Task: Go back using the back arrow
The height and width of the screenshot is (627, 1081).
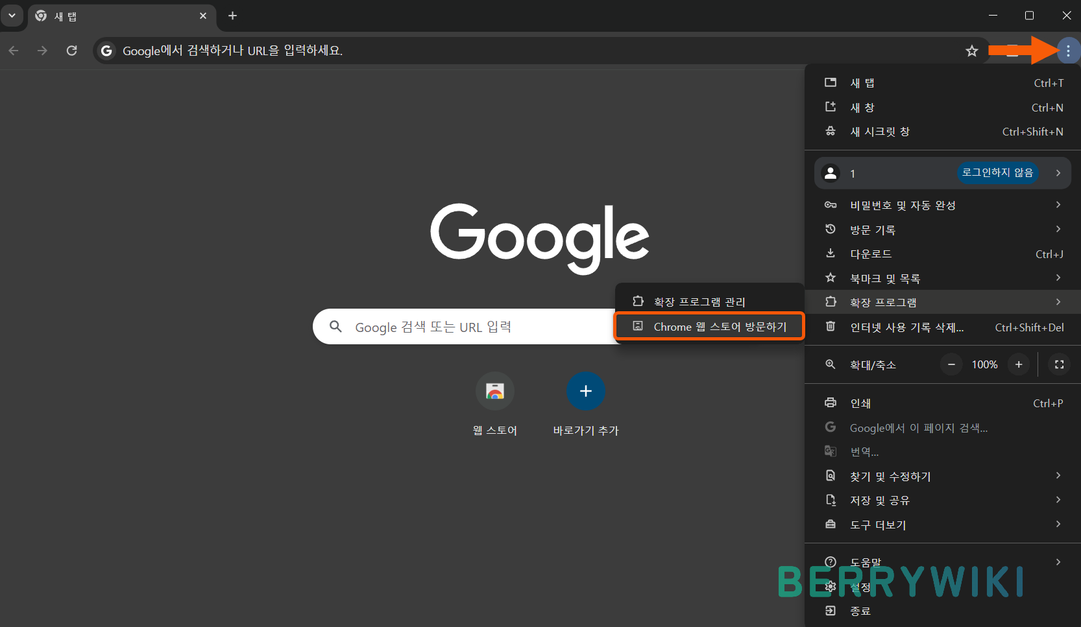Action: point(14,51)
